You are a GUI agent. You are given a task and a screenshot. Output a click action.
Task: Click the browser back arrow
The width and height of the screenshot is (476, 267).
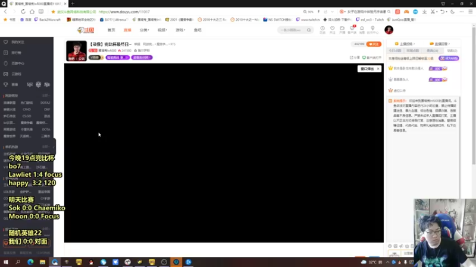pyautogui.click(x=5, y=11)
